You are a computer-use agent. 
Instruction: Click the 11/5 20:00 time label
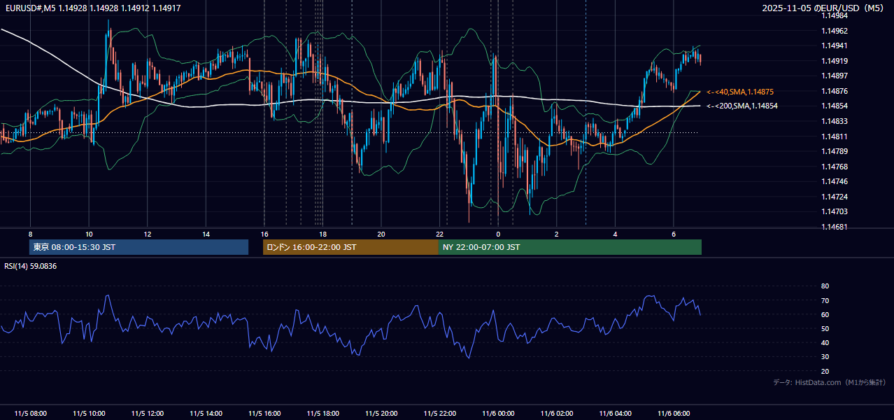pos(381,414)
